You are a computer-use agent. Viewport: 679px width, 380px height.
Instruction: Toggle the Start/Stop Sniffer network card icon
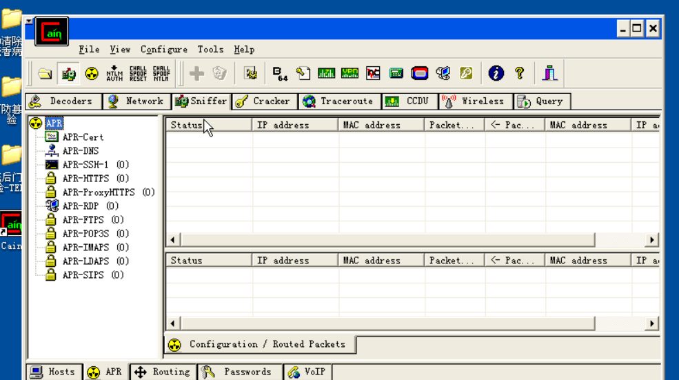point(68,74)
